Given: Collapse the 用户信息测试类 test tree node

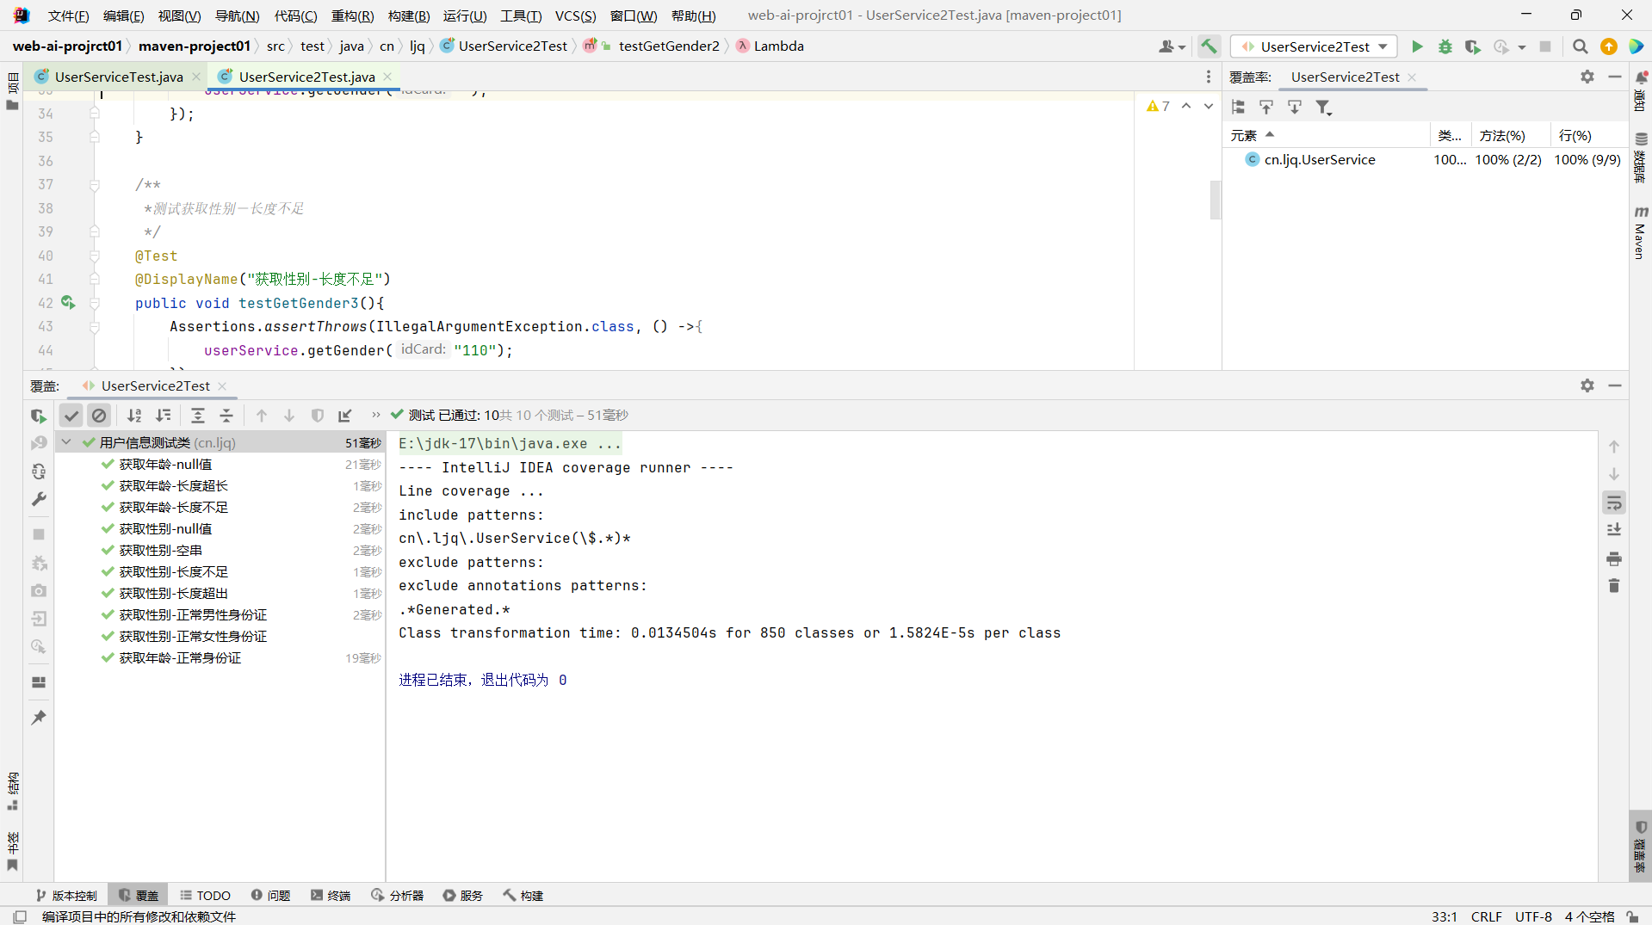Looking at the screenshot, I should [66, 442].
